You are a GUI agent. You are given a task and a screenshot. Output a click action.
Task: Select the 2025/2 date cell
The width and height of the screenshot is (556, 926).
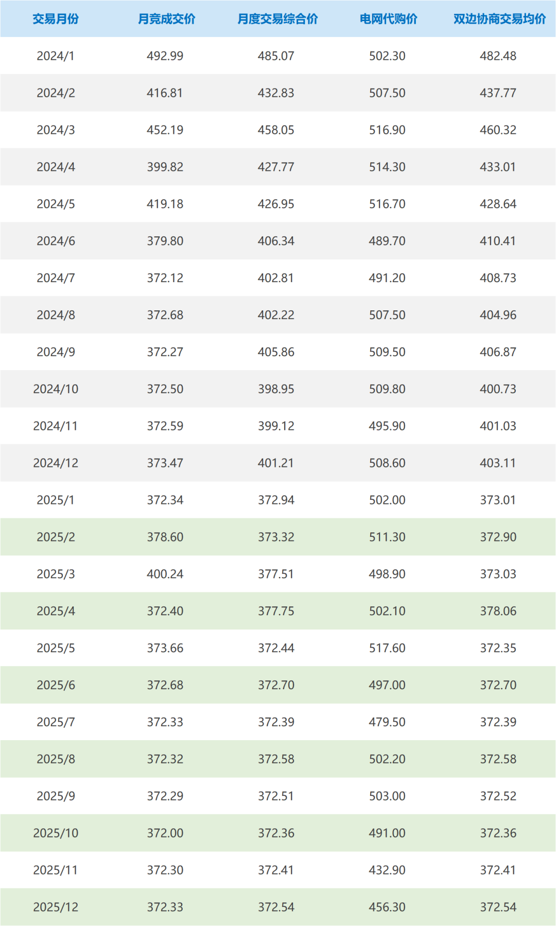click(56, 537)
